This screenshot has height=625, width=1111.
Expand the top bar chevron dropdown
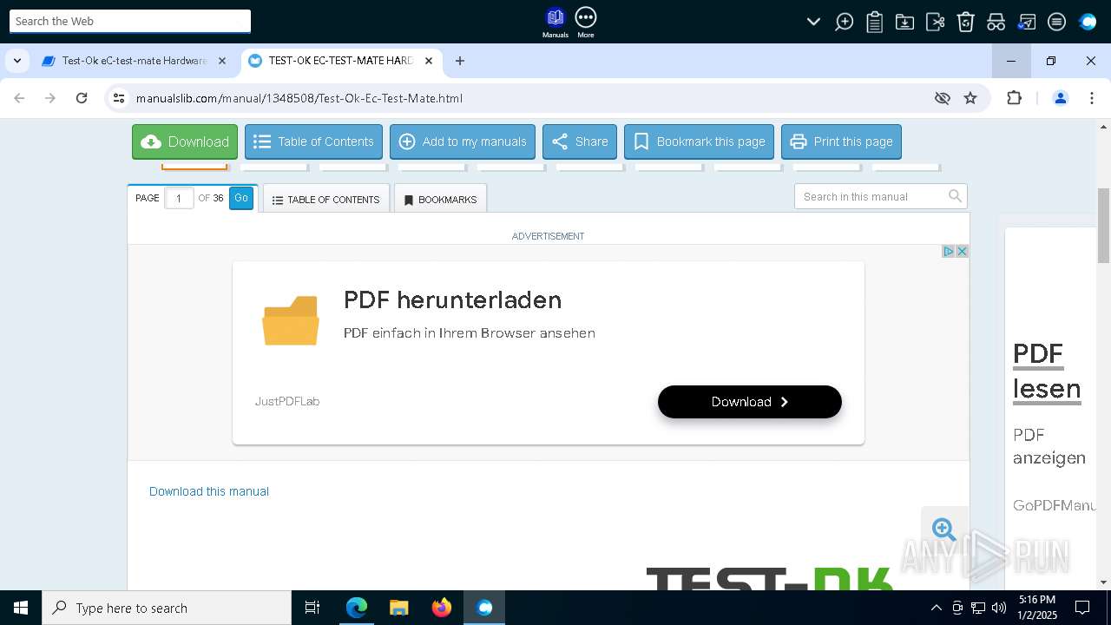click(813, 22)
